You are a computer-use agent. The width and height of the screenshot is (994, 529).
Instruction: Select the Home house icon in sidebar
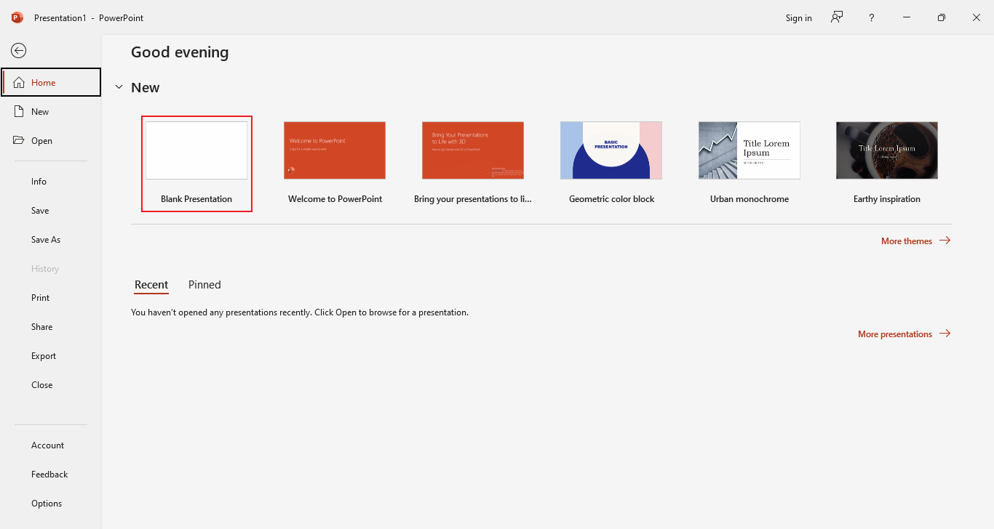(20, 81)
